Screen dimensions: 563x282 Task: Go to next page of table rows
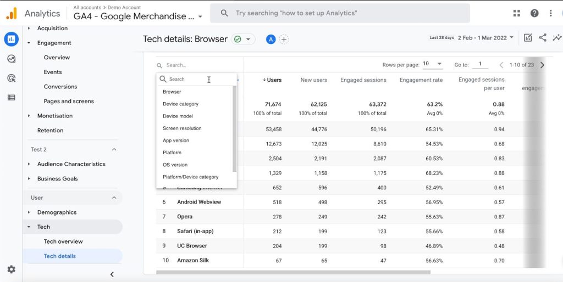click(x=542, y=65)
